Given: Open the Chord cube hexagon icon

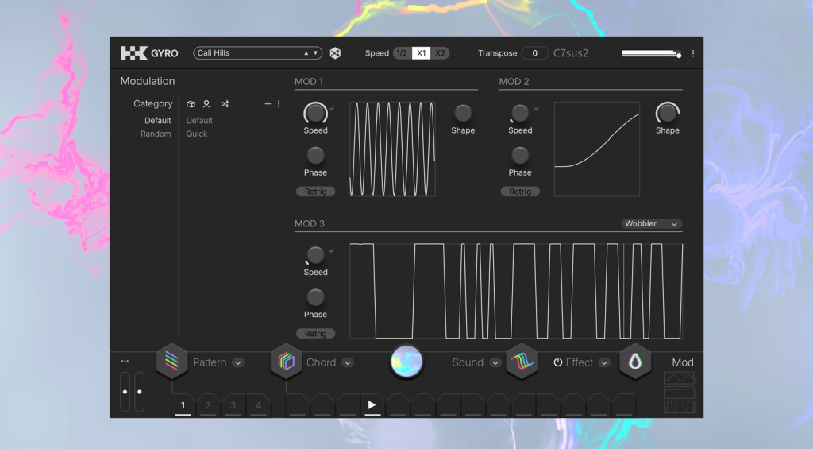Looking at the screenshot, I should (x=286, y=362).
